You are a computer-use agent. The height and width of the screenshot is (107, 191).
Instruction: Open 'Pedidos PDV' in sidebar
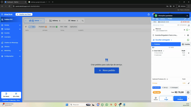pos(11,19)
